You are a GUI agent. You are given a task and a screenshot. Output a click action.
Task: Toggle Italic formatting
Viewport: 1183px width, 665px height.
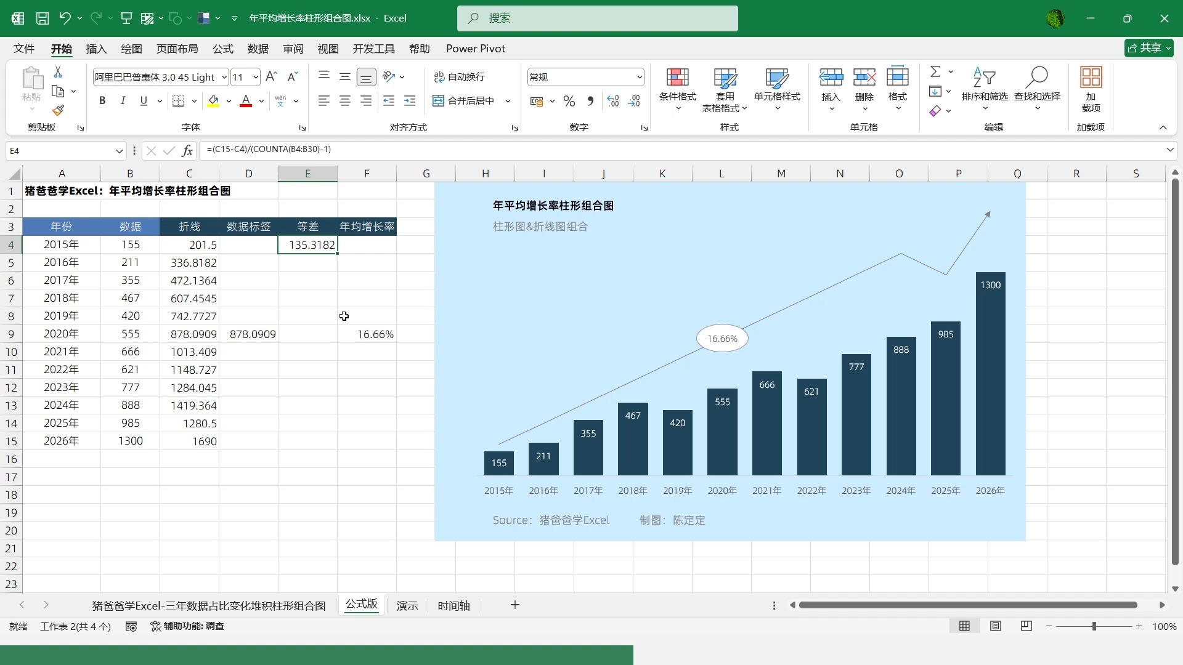[123, 101]
